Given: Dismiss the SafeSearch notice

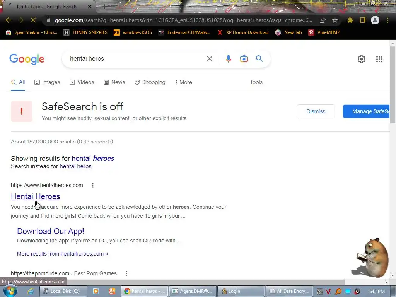Looking at the screenshot, I should 316,111.
